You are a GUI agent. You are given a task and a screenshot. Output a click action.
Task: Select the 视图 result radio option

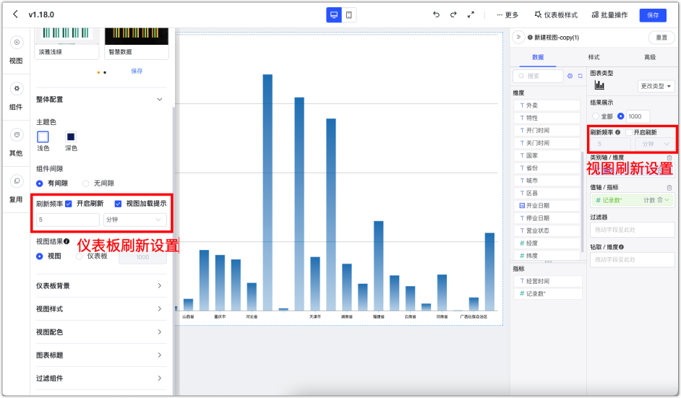coord(40,256)
